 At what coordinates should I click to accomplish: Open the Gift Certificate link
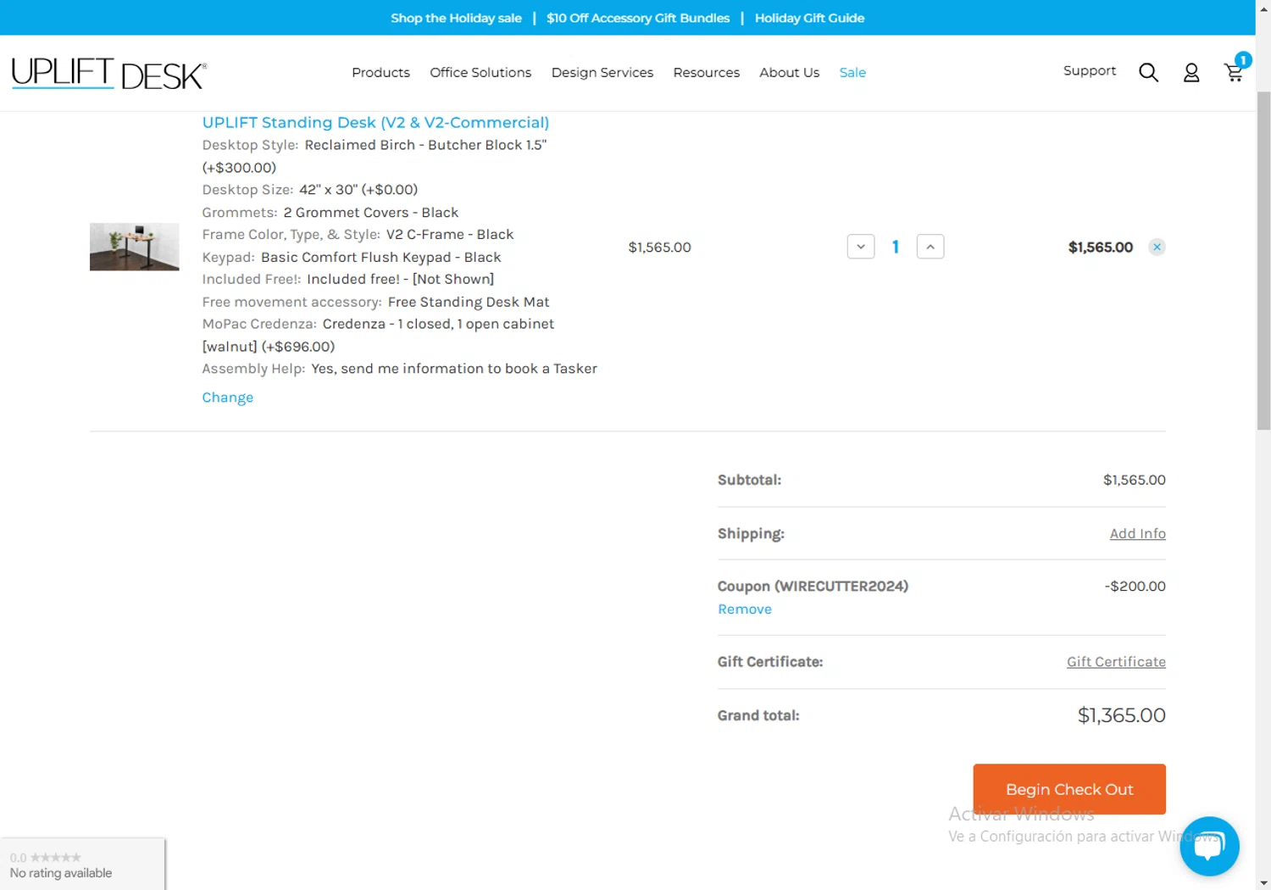click(x=1116, y=662)
